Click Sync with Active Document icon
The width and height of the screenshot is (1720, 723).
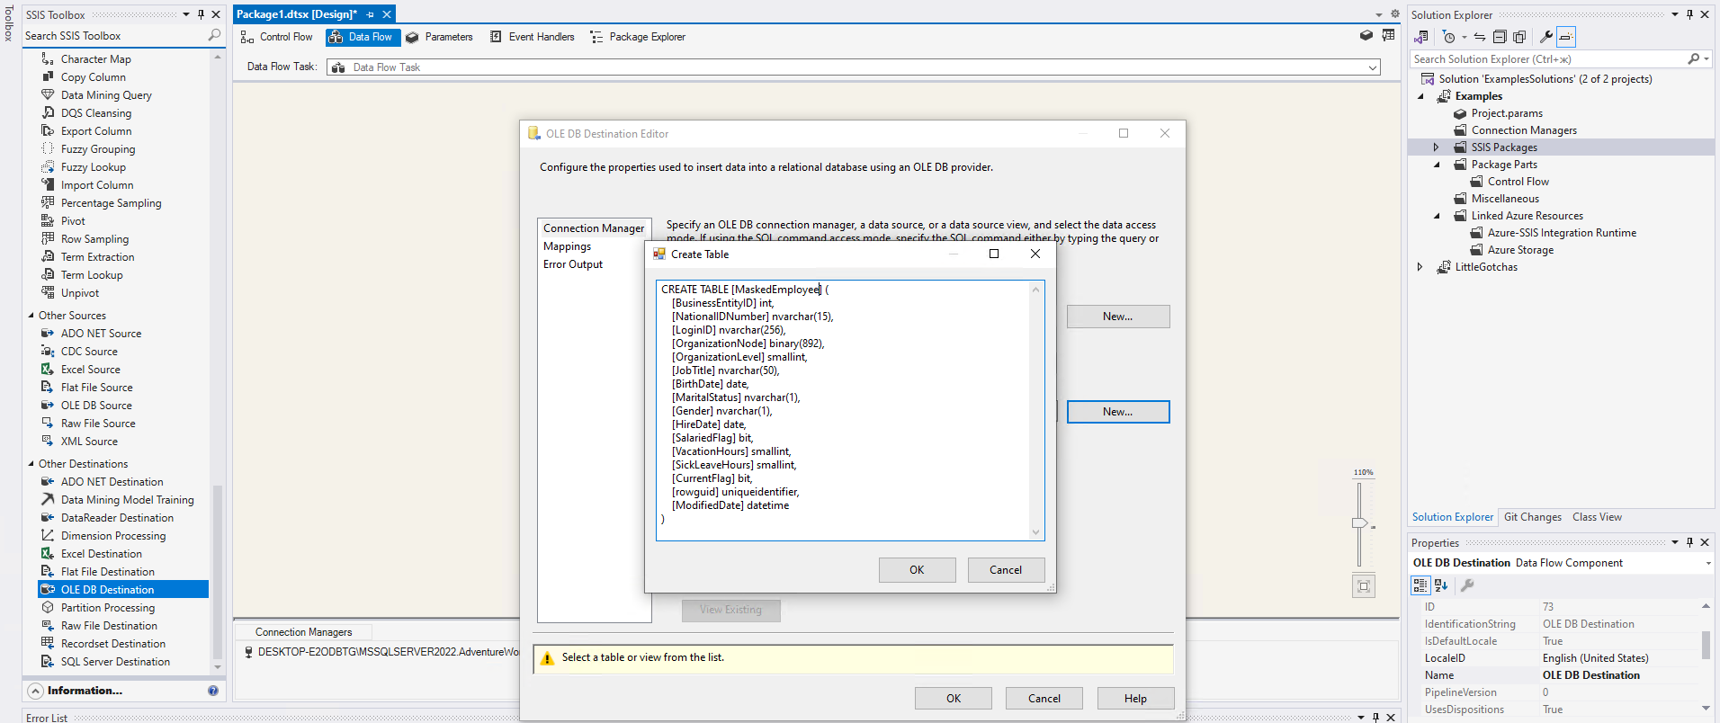pos(1480,37)
